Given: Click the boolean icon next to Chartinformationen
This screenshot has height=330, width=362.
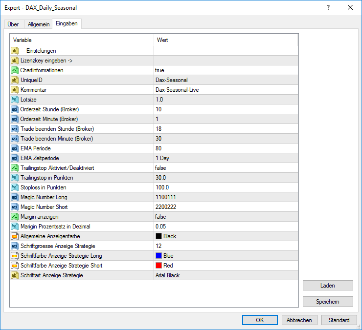Looking at the screenshot, I should tap(15, 70).
